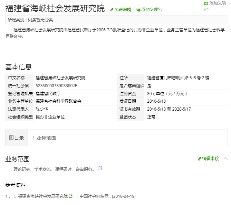Image resolution: width=231 pixels, height=205 pixels.
Task: Open reference link 福建省海峡社会发展研究院
Action: tap(43, 196)
